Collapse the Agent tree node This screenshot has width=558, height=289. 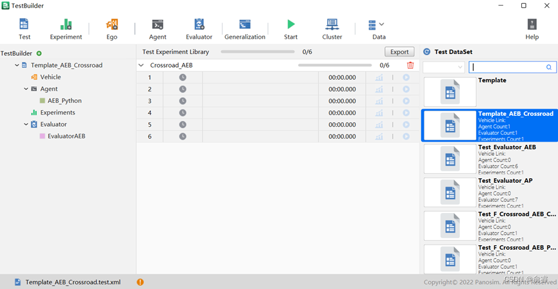[26, 89]
